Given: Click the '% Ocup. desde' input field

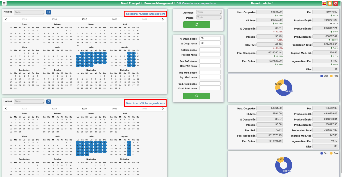Looking at the screenshot, I should tap(210, 38).
